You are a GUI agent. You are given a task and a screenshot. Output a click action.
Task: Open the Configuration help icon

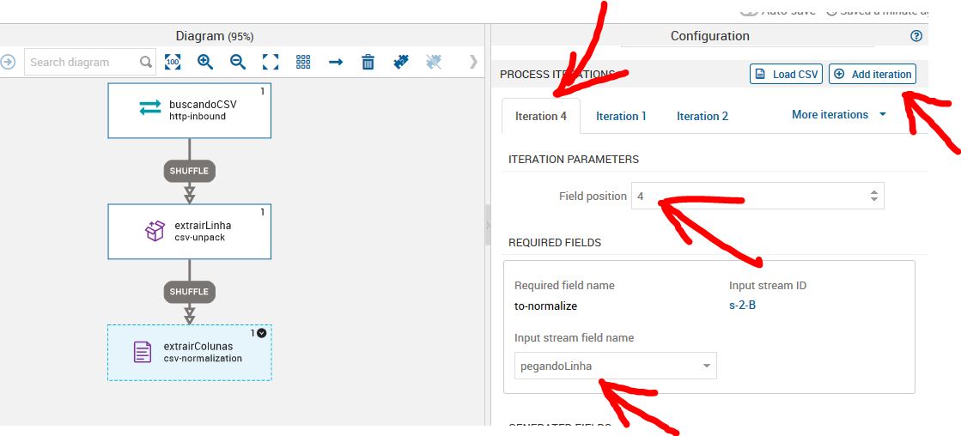click(x=916, y=36)
